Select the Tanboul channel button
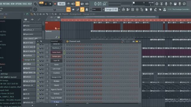Viewport: 191px width, 107px height. click(x=56, y=94)
